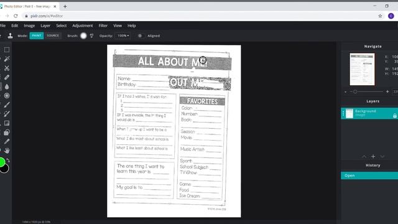
Task: Click the Open history entry
Action: [x=369, y=175]
